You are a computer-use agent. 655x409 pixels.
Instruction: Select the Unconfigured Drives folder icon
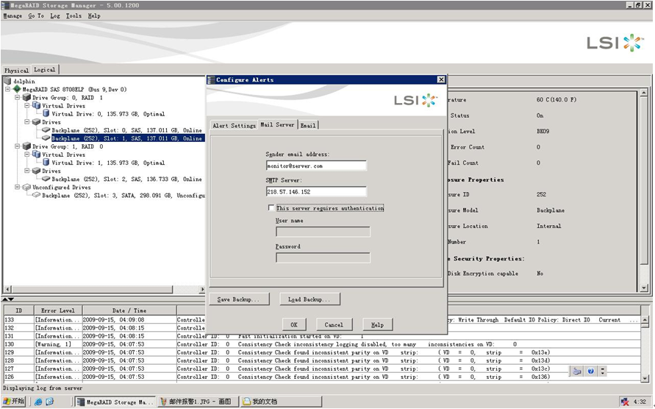26,187
